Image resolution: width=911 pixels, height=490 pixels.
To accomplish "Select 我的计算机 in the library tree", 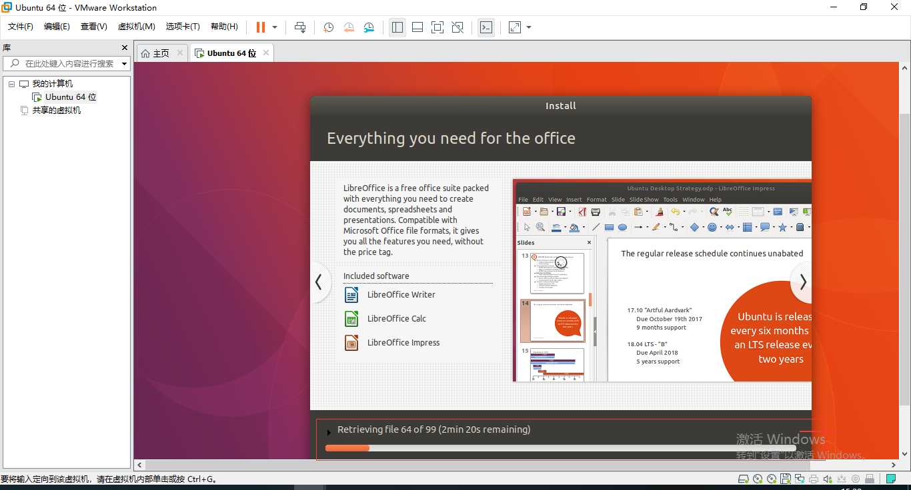I will coord(53,84).
